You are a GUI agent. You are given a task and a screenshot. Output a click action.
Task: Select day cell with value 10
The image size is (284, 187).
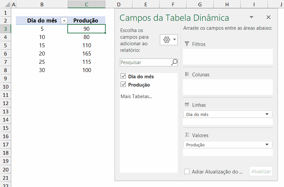[42, 37]
